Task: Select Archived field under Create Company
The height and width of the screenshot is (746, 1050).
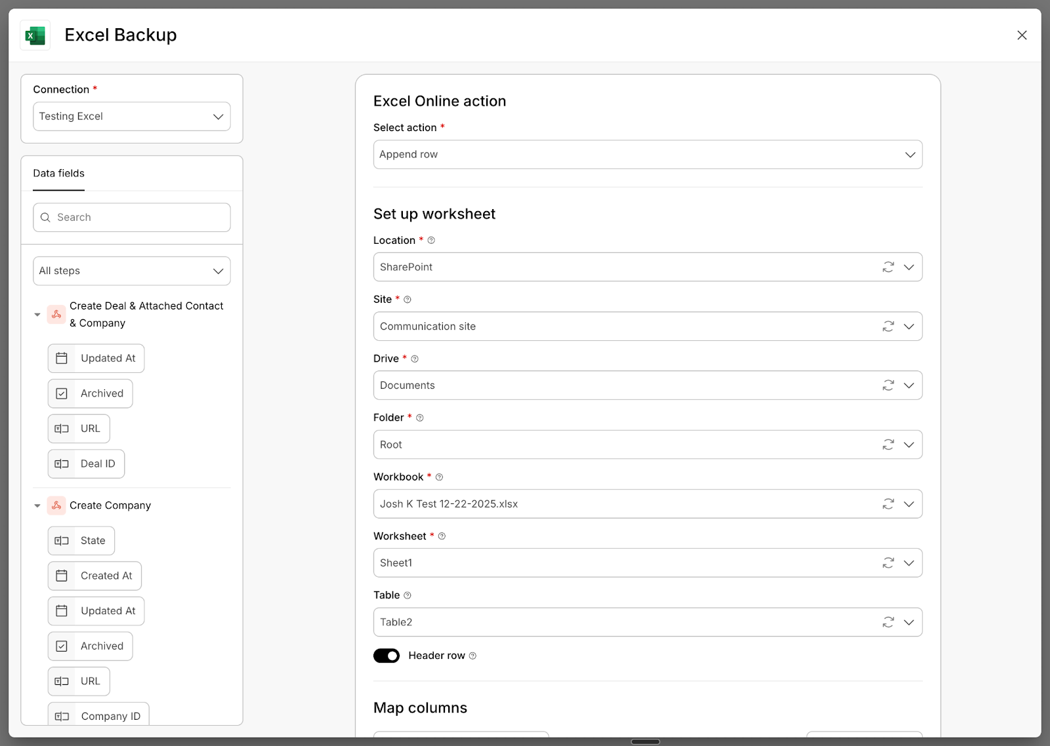Action: point(90,646)
